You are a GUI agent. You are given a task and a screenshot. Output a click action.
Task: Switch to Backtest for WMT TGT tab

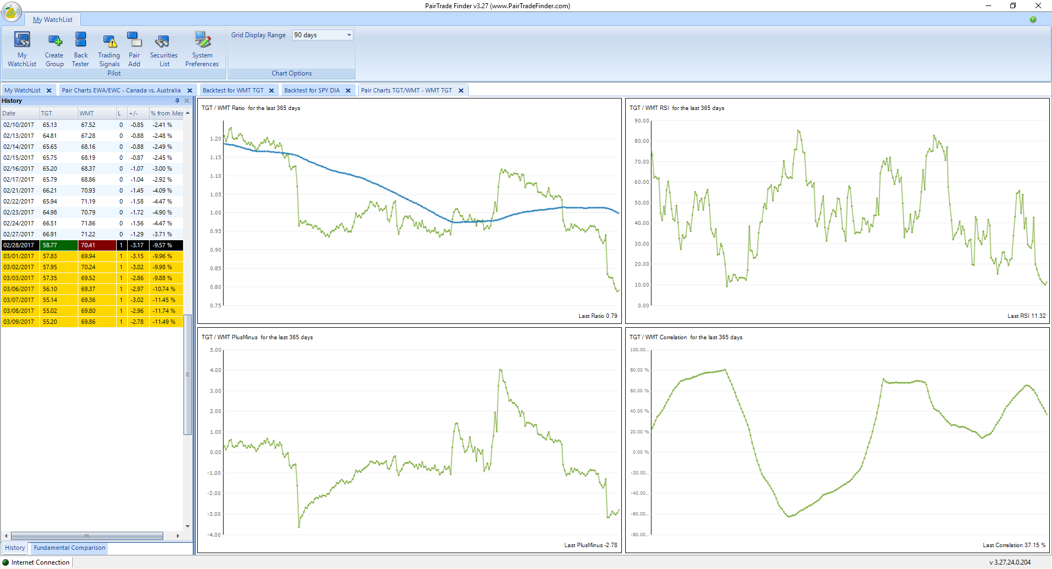tap(233, 90)
